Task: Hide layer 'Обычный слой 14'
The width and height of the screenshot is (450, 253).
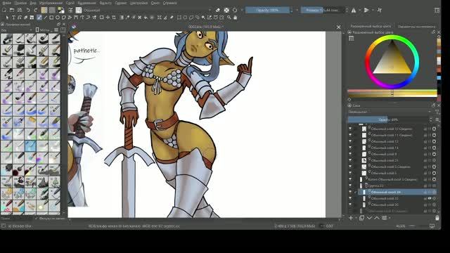Action: point(350,148)
